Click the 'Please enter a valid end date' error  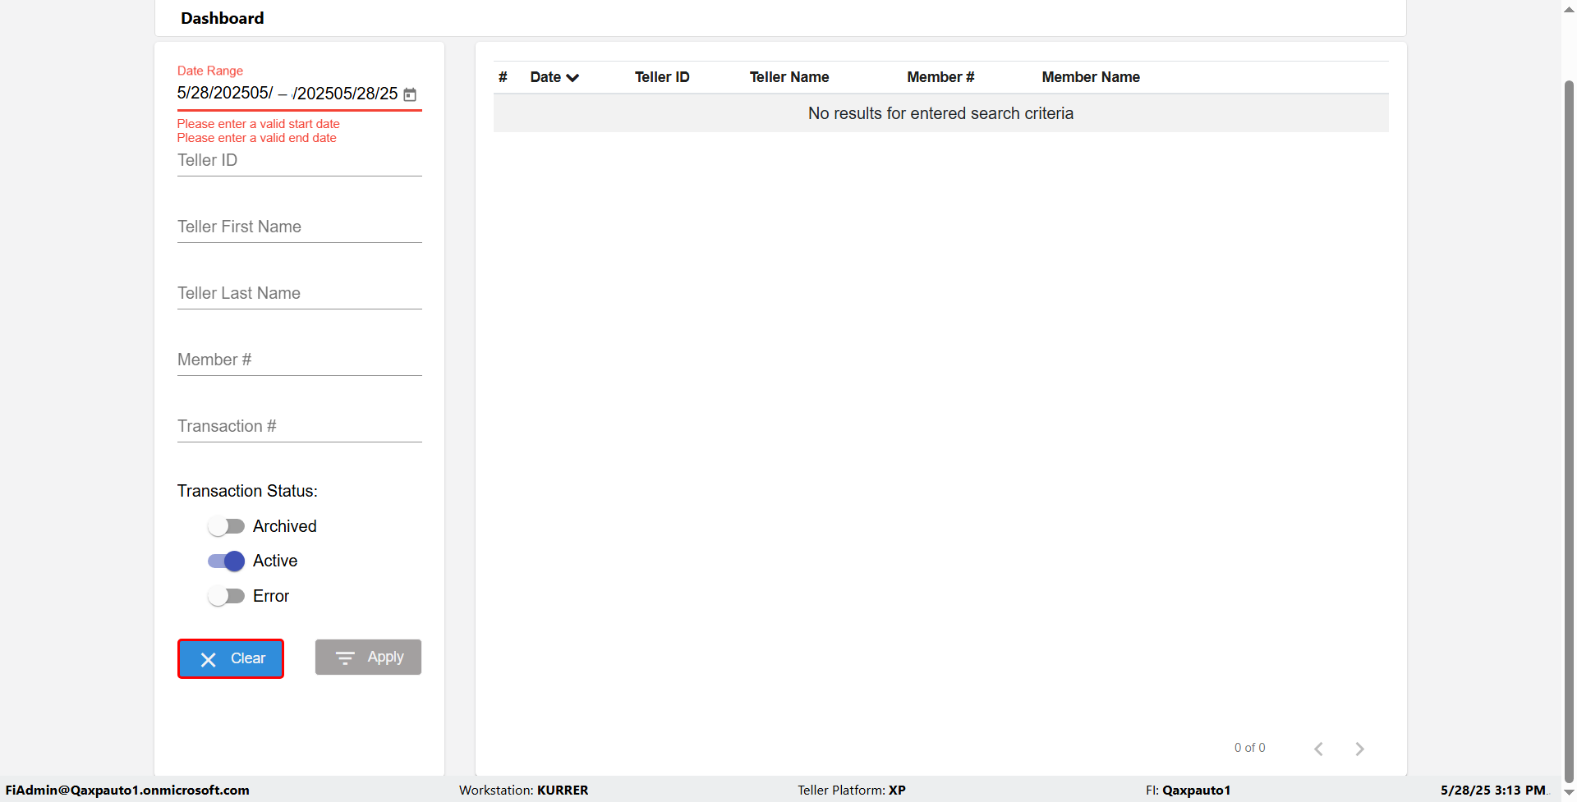[257, 138]
